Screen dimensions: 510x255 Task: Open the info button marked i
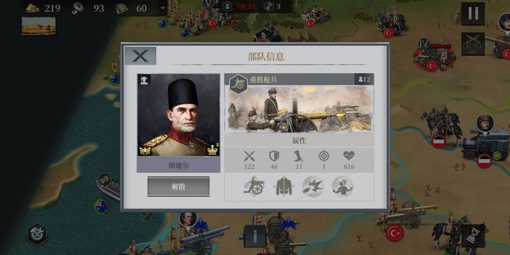click(x=255, y=236)
